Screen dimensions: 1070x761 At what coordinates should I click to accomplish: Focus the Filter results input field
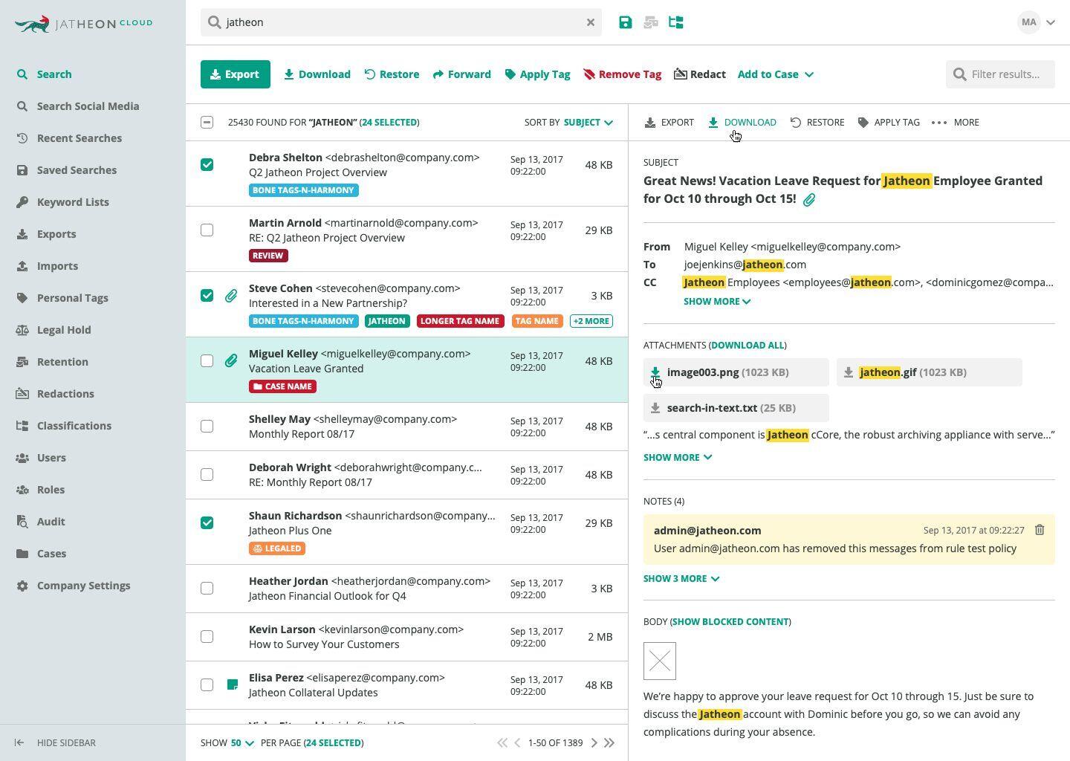pos(1000,74)
